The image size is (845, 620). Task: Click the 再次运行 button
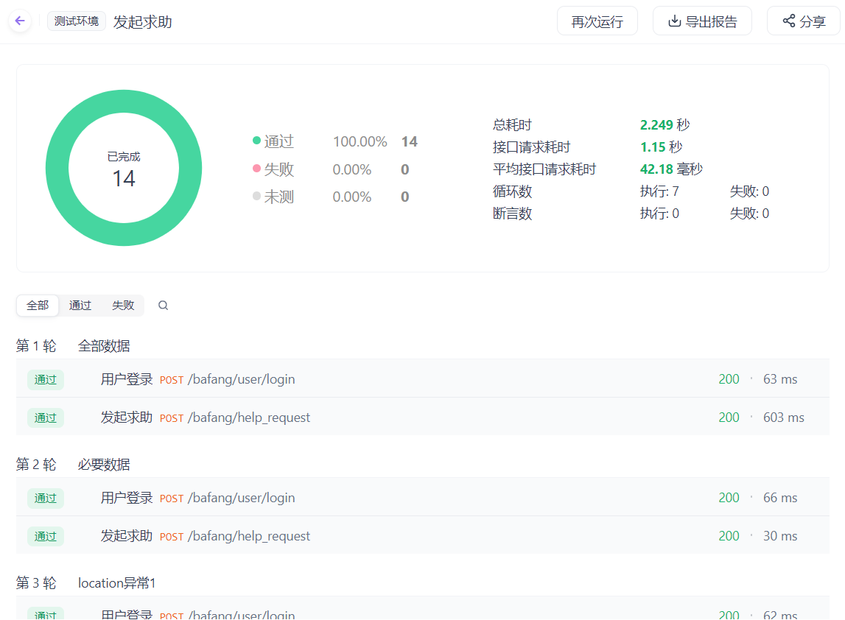597,21
